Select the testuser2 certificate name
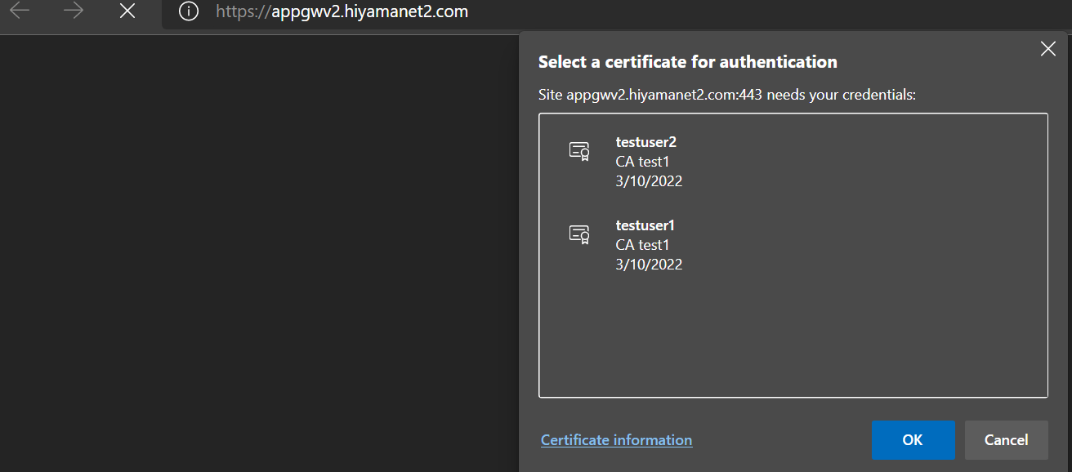 [x=646, y=142]
